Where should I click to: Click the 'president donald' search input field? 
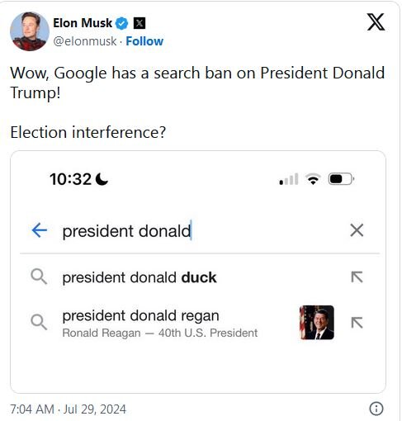(x=200, y=230)
